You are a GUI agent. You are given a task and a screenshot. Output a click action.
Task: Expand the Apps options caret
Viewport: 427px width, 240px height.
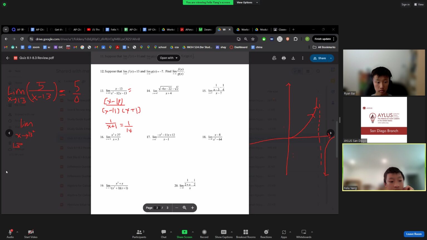(290, 232)
